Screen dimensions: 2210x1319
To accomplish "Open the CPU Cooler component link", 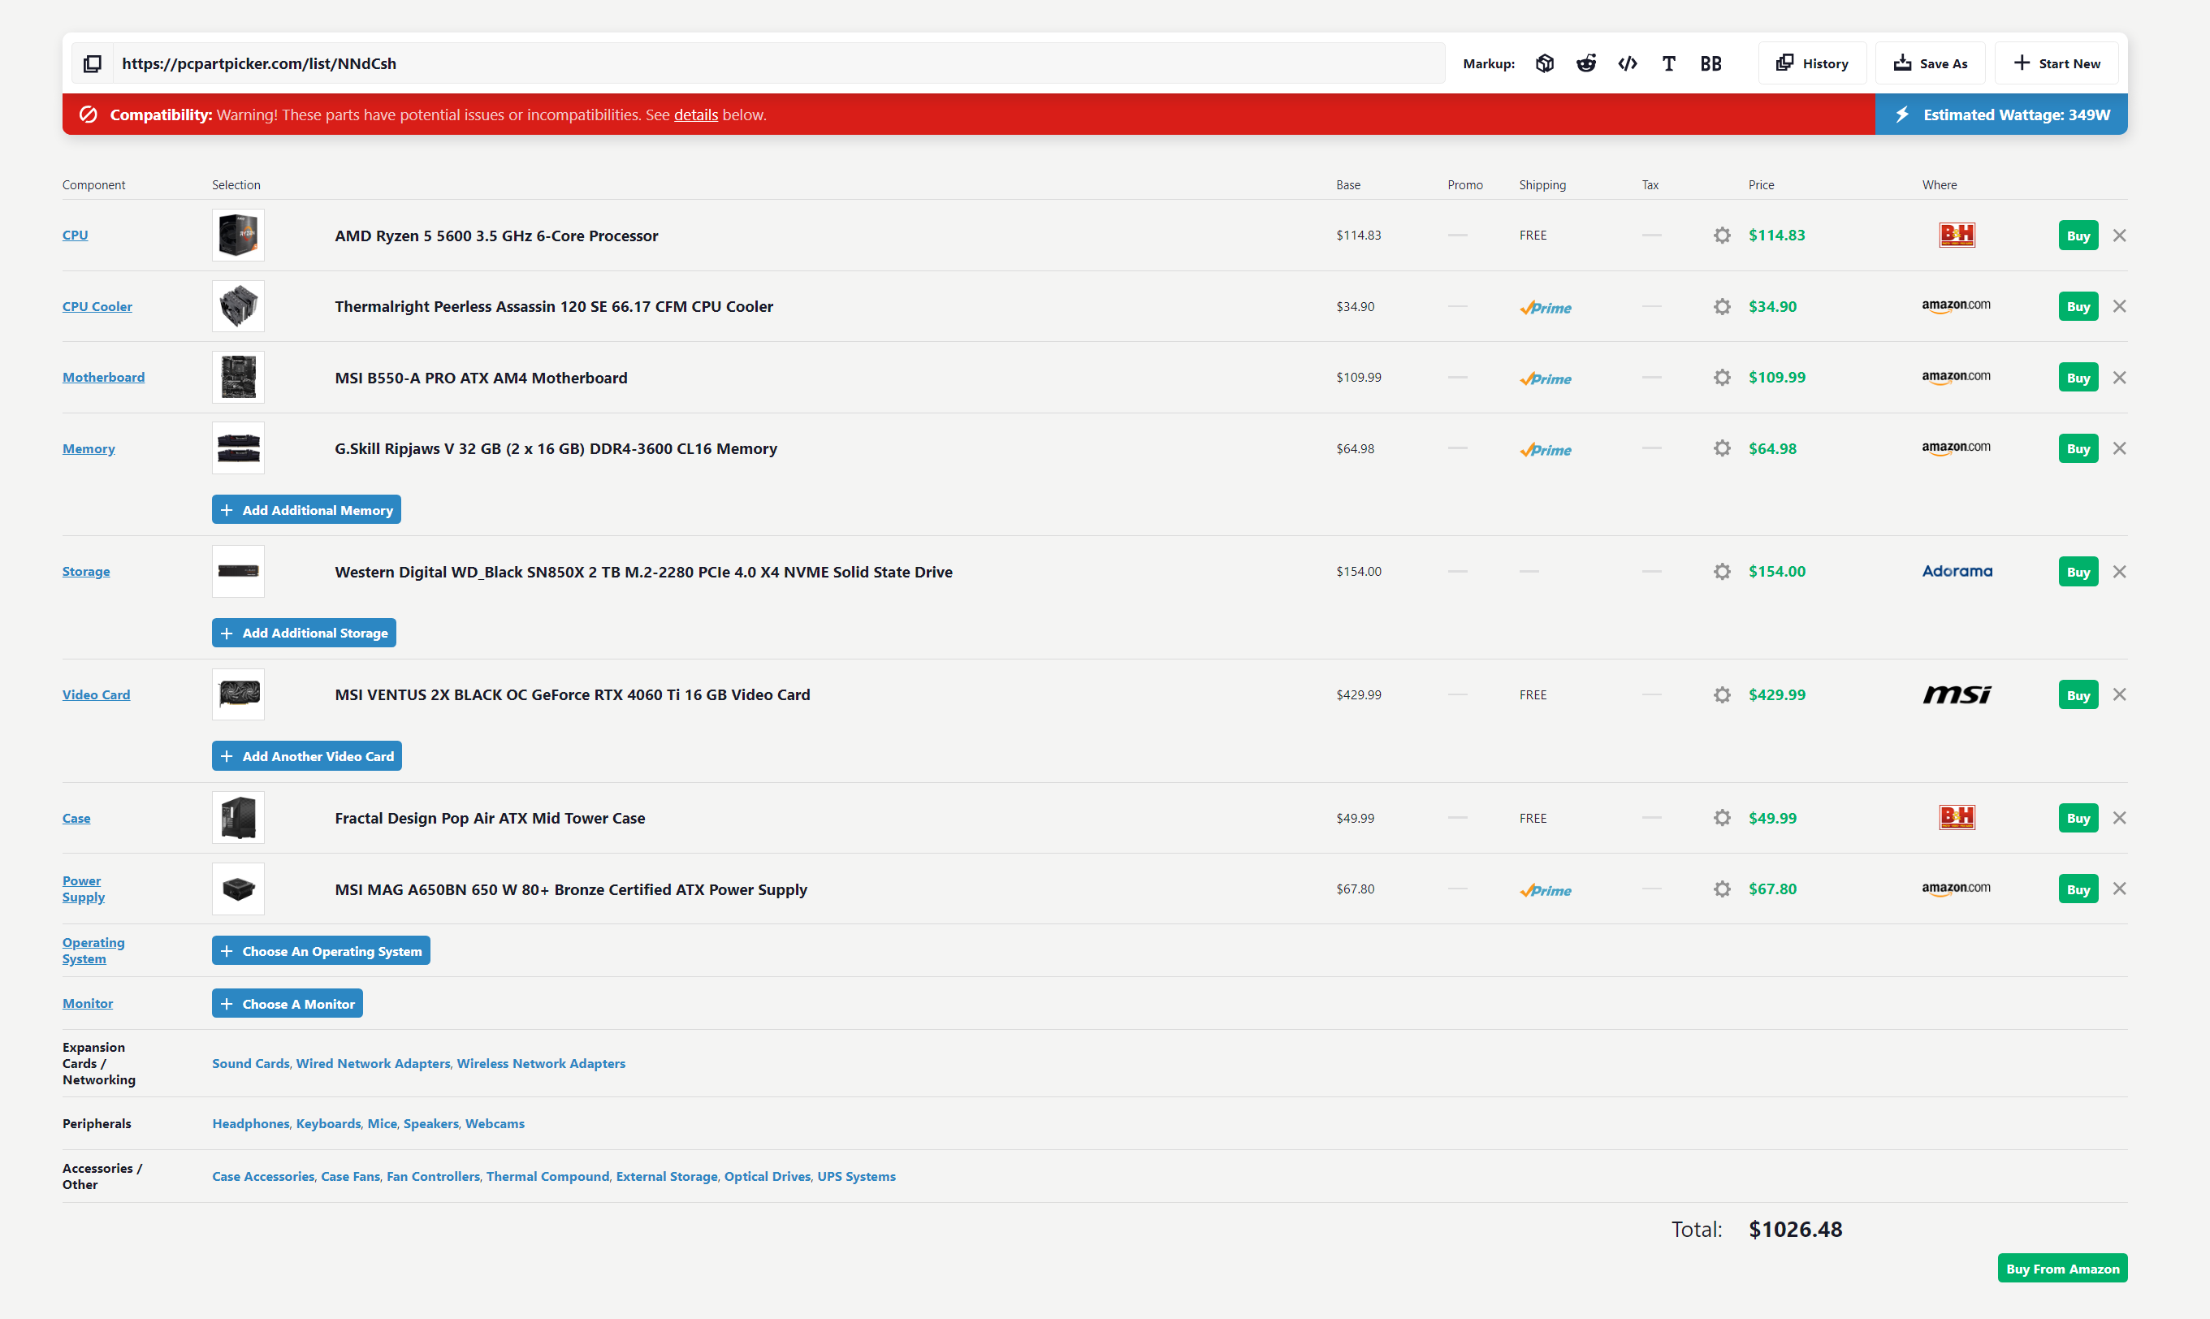I will (x=97, y=307).
